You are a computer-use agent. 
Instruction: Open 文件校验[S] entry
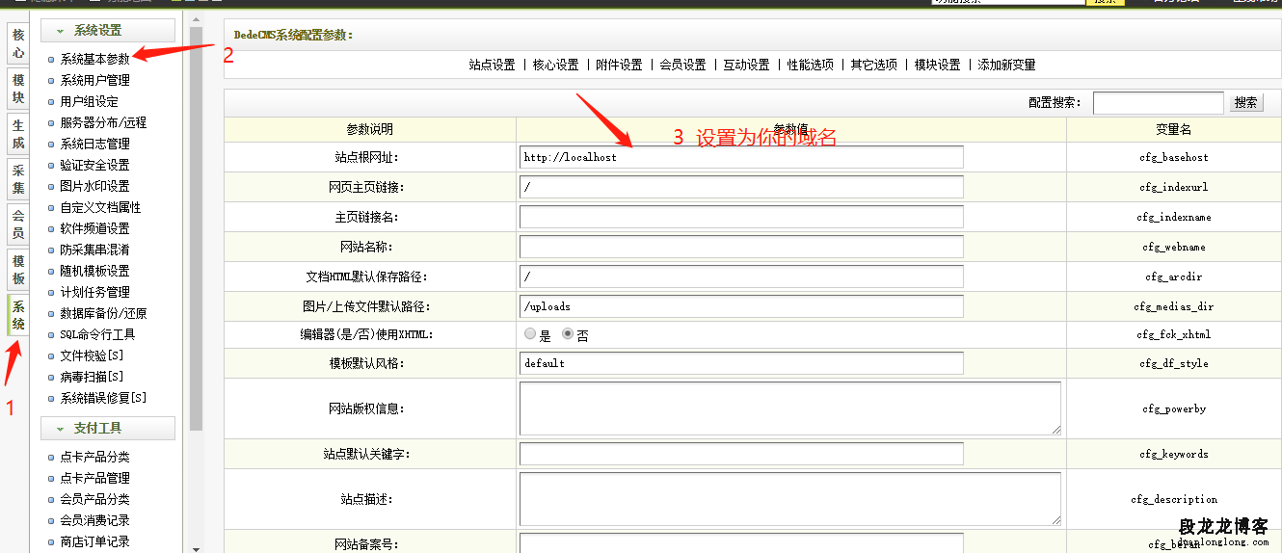point(92,355)
